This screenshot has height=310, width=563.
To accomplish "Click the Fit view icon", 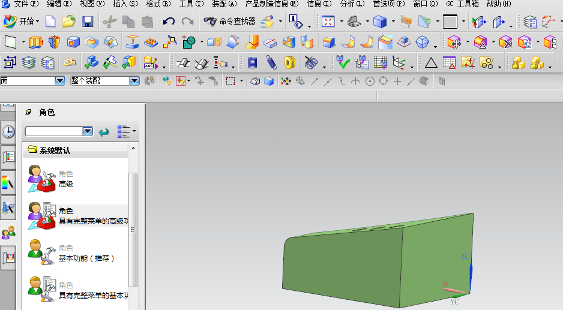I will pos(328,22).
